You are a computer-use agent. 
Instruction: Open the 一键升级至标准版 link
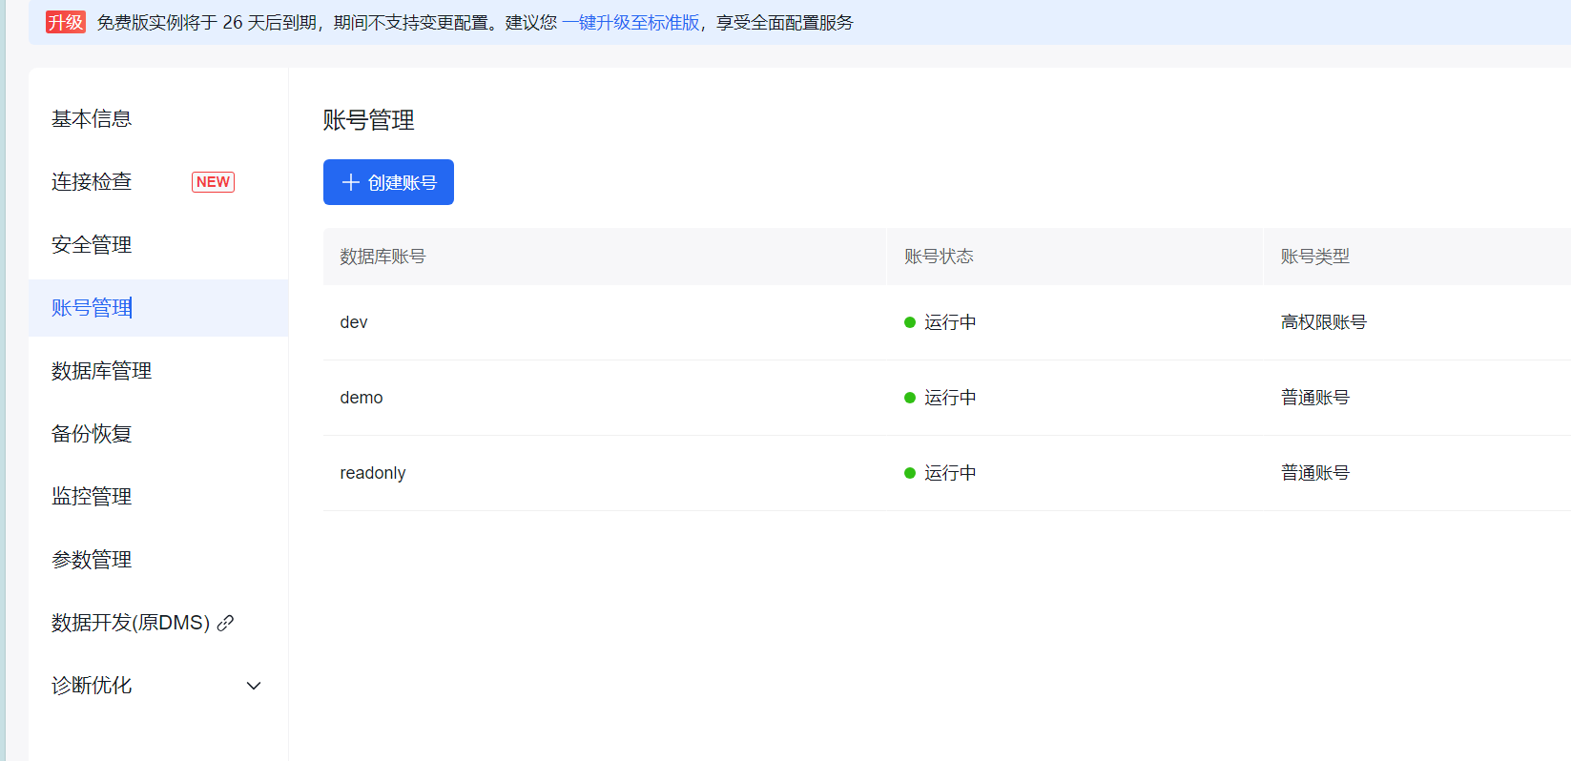pyautogui.click(x=630, y=22)
